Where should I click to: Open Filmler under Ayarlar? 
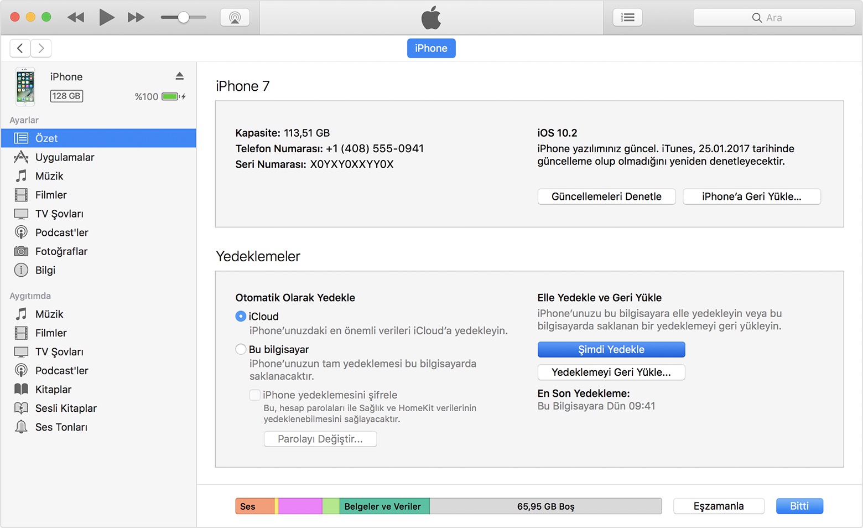(x=98, y=195)
